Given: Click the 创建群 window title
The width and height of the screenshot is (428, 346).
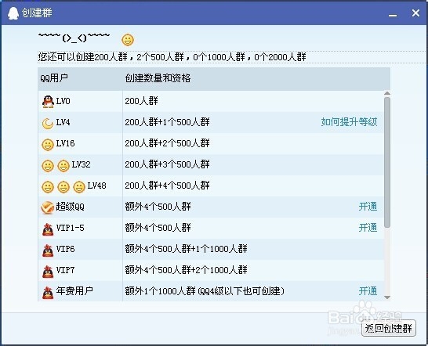Looking at the screenshot, I should click(x=37, y=13).
